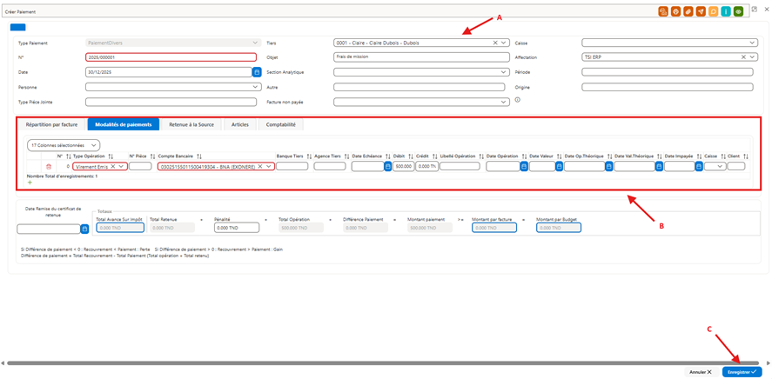Screen dimensions: 772x379
Task: Click the N° field showing 2025/000001
Action: tap(171, 57)
